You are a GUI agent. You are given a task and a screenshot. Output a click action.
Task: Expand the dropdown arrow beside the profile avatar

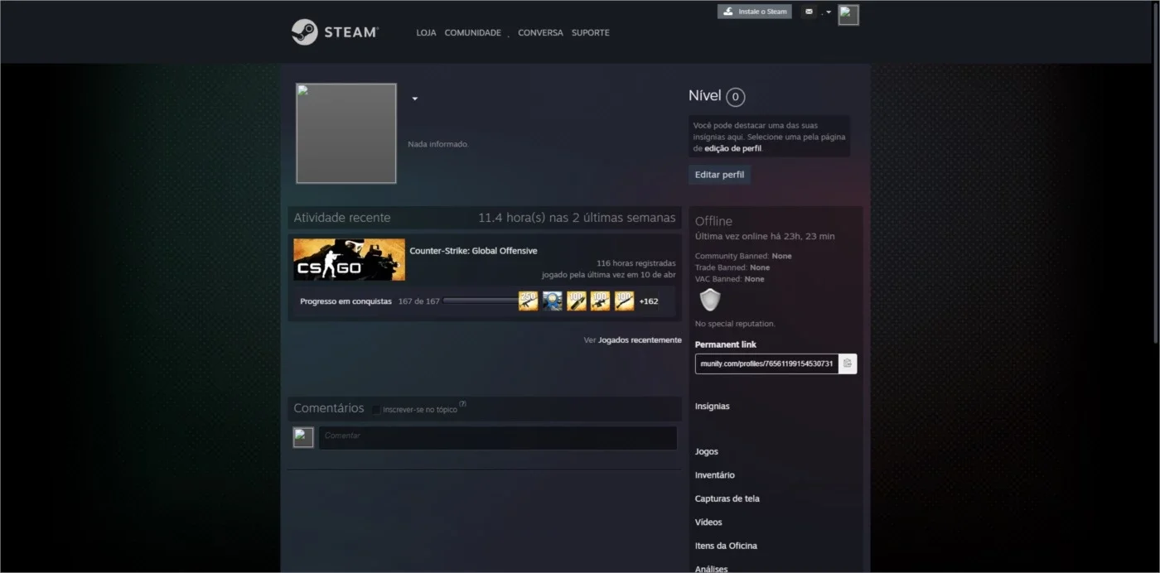click(415, 99)
